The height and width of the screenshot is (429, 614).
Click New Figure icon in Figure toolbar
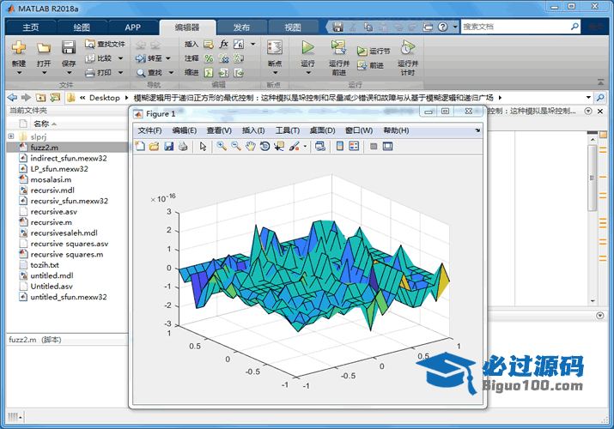tap(140, 146)
